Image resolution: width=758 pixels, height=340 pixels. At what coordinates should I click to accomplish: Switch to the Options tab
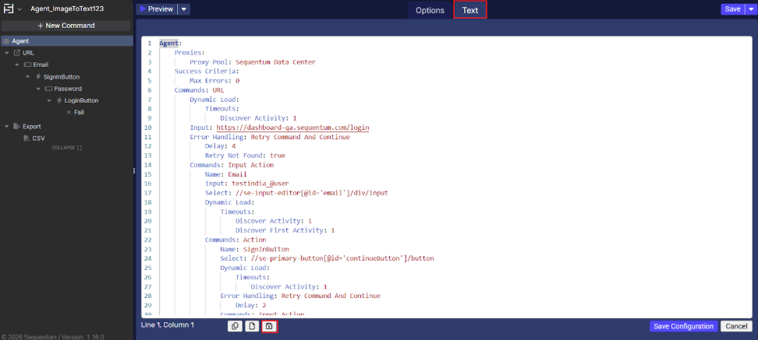coord(430,10)
